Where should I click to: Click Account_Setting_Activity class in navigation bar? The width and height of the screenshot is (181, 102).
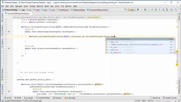point(98,10)
